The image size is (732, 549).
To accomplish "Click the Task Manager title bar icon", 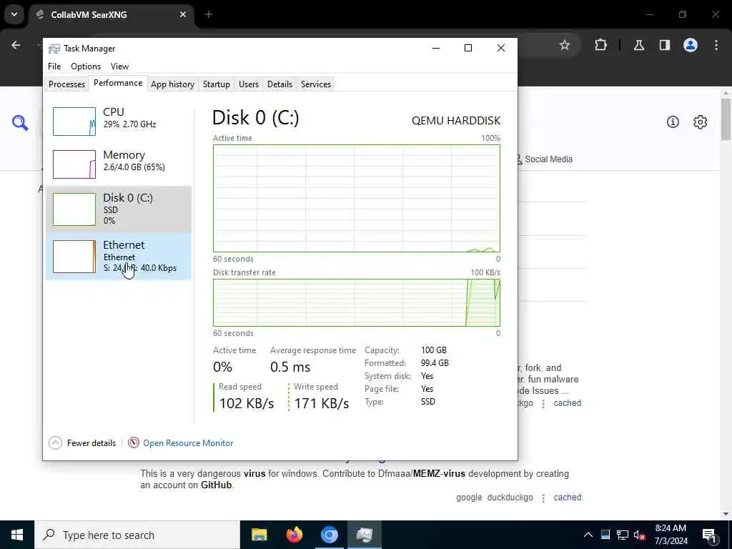I will [x=54, y=49].
